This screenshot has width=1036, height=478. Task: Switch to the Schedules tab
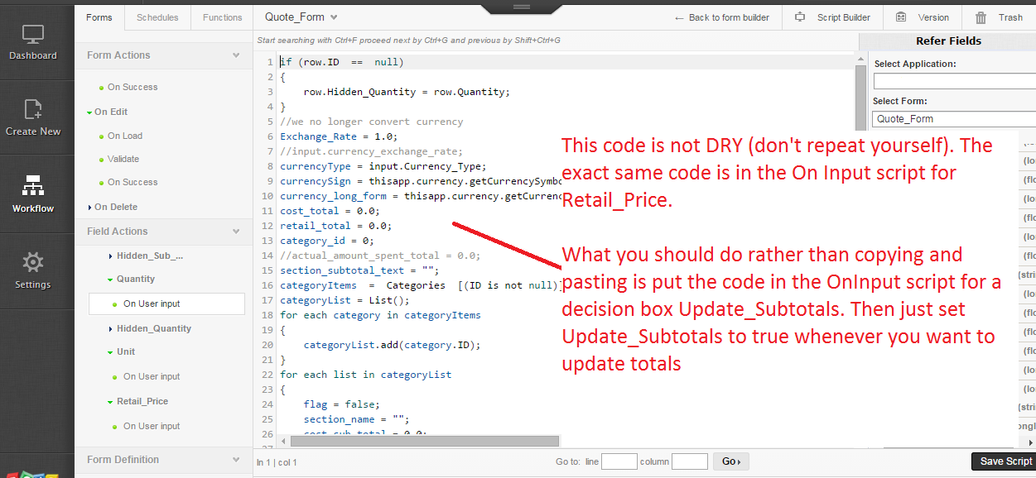click(x=157, y=17)
